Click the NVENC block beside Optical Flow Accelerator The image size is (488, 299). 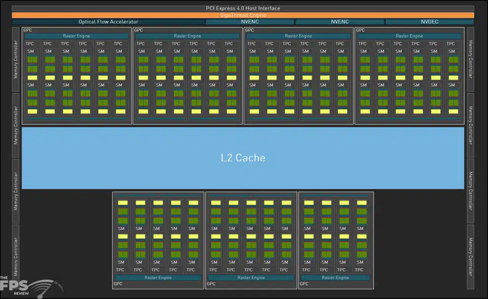(x=250, y=22)
